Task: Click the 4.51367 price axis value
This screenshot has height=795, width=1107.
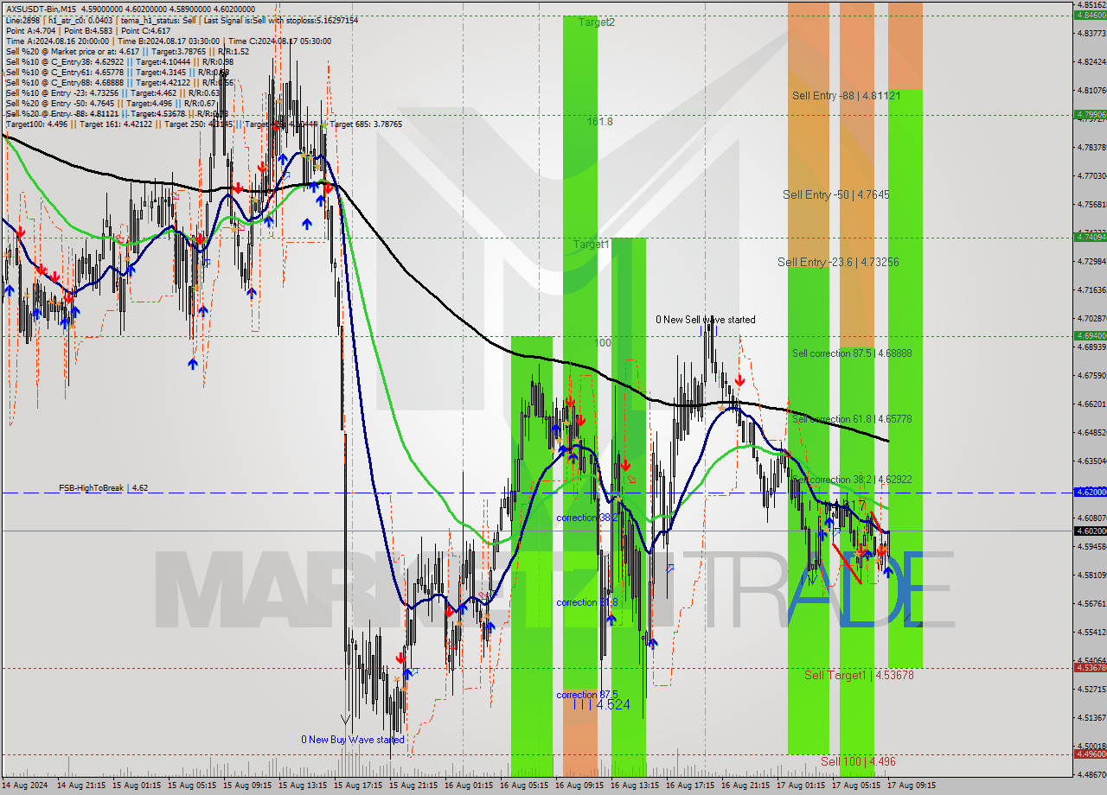Action: (x=1091, y=717)
